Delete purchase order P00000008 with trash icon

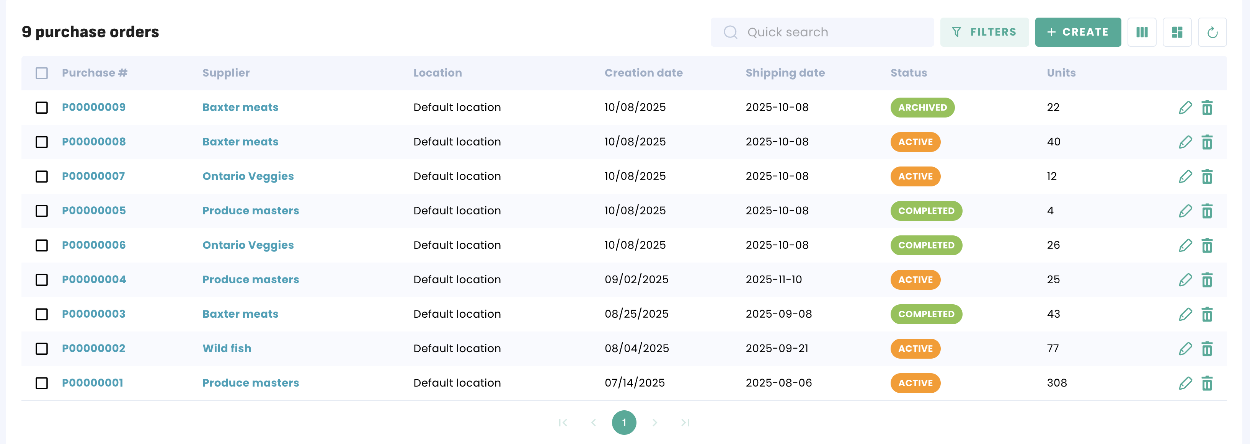[1206, 142]
